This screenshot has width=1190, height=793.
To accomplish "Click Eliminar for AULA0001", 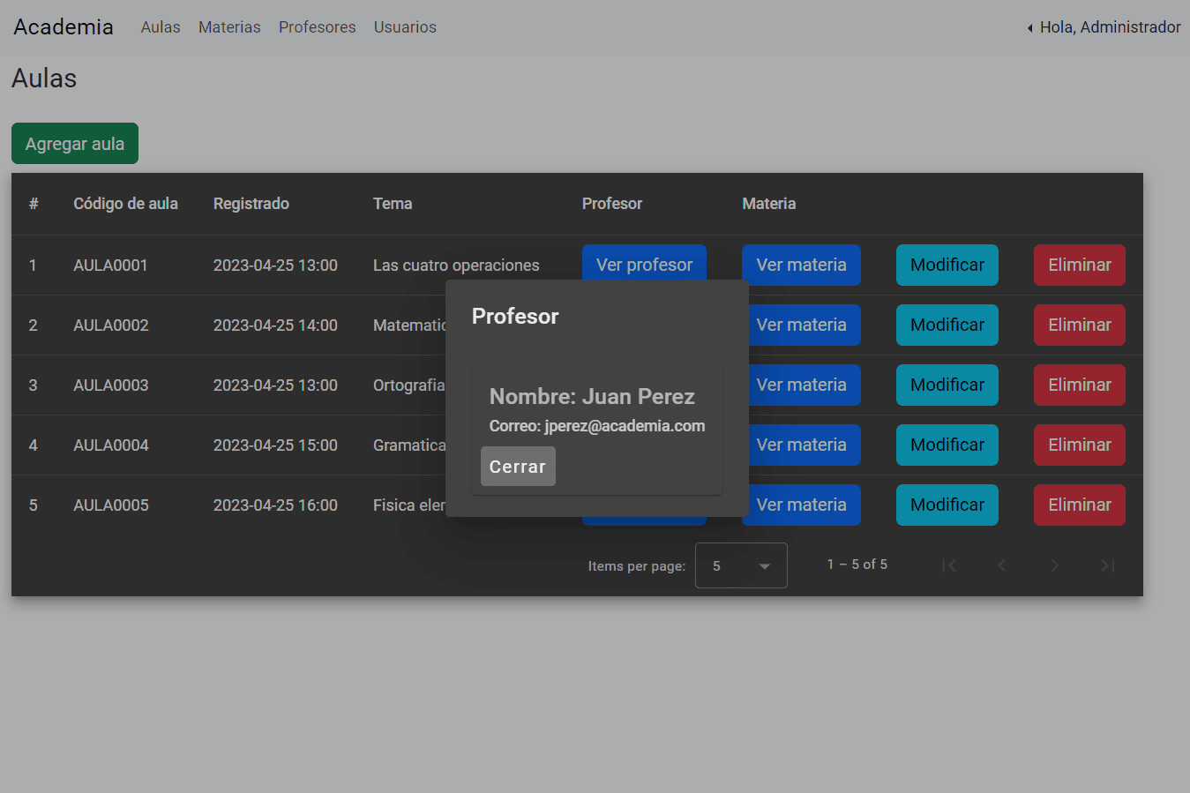I will pos(1080,265).
